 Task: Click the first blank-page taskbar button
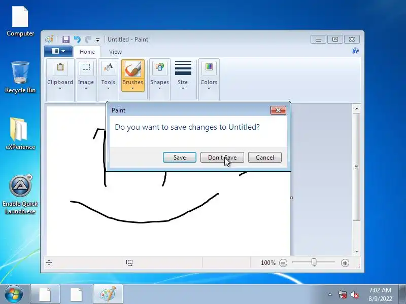point(45,294)
